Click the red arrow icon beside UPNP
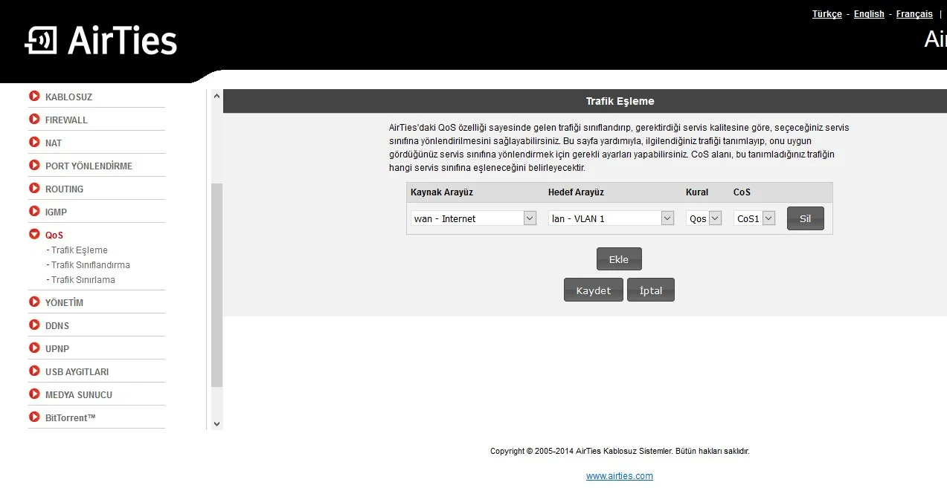Image resolution: width=947 pixels, height=488 pixels. pos(34,348)
